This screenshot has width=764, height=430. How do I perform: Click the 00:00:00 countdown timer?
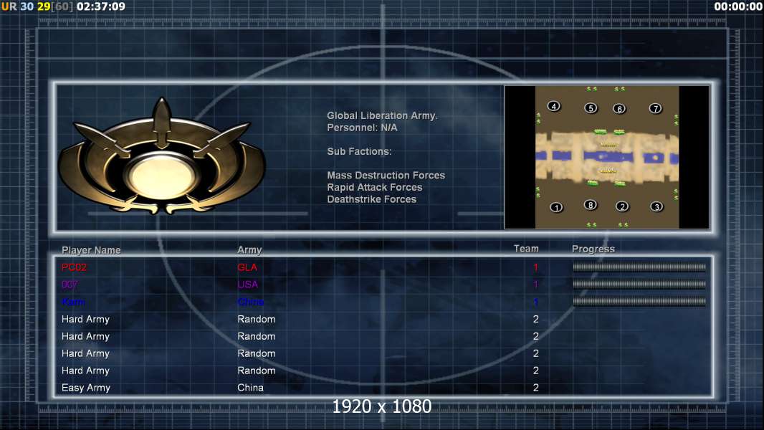click(737, 7)
